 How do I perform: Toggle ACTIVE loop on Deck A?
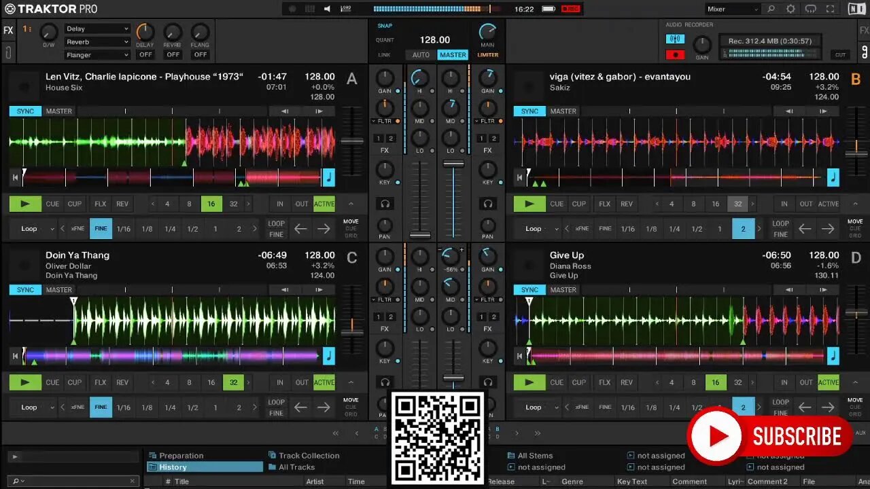(x=324, y=204)
